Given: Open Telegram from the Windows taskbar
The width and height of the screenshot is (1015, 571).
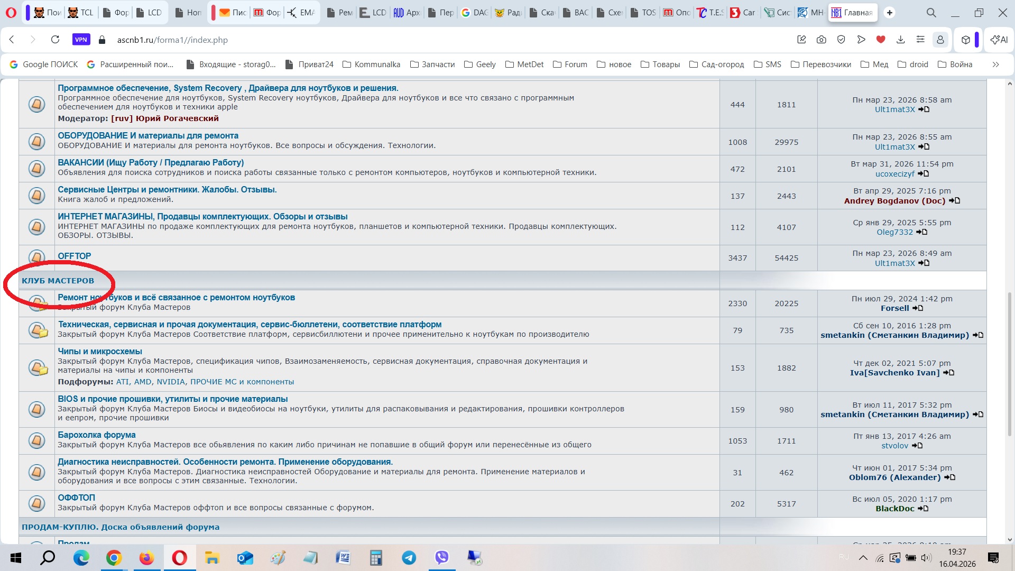Looking at the screenshot, I should 409,558.
